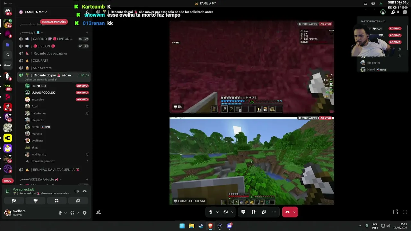Create a channel in LIVE category
Screen dimensions: 411x231
[87, 33]
